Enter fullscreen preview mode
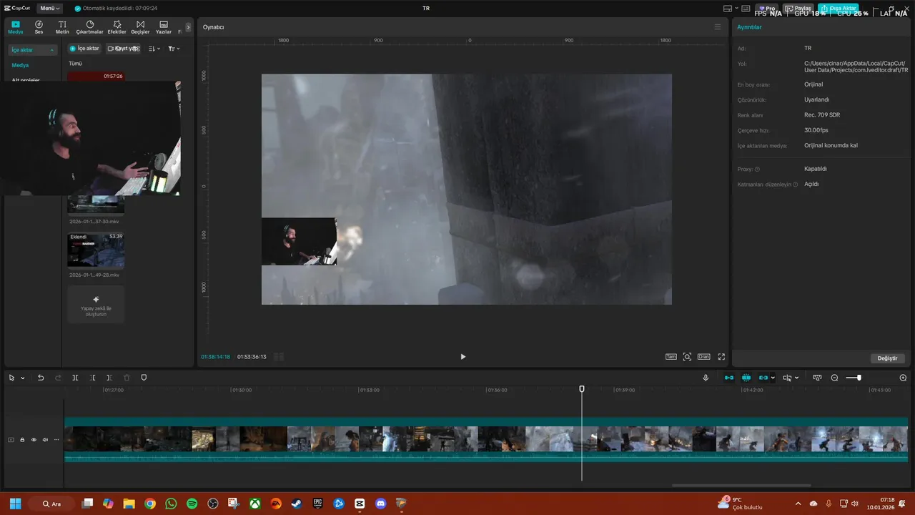Viewport: 915px width, 515px height. point(721,356)
